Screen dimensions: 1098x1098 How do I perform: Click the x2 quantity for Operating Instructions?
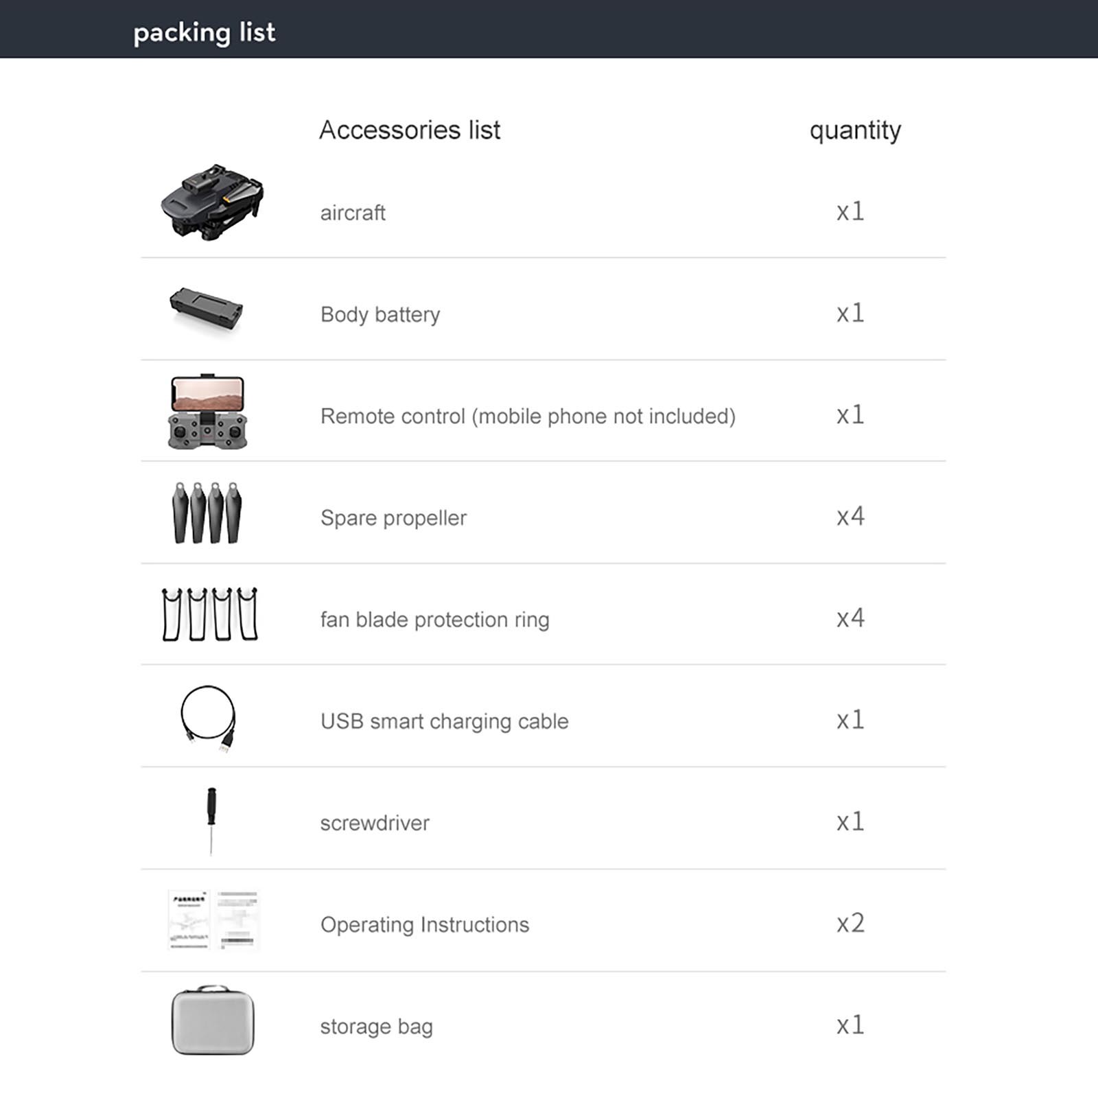tap(850, 924)
